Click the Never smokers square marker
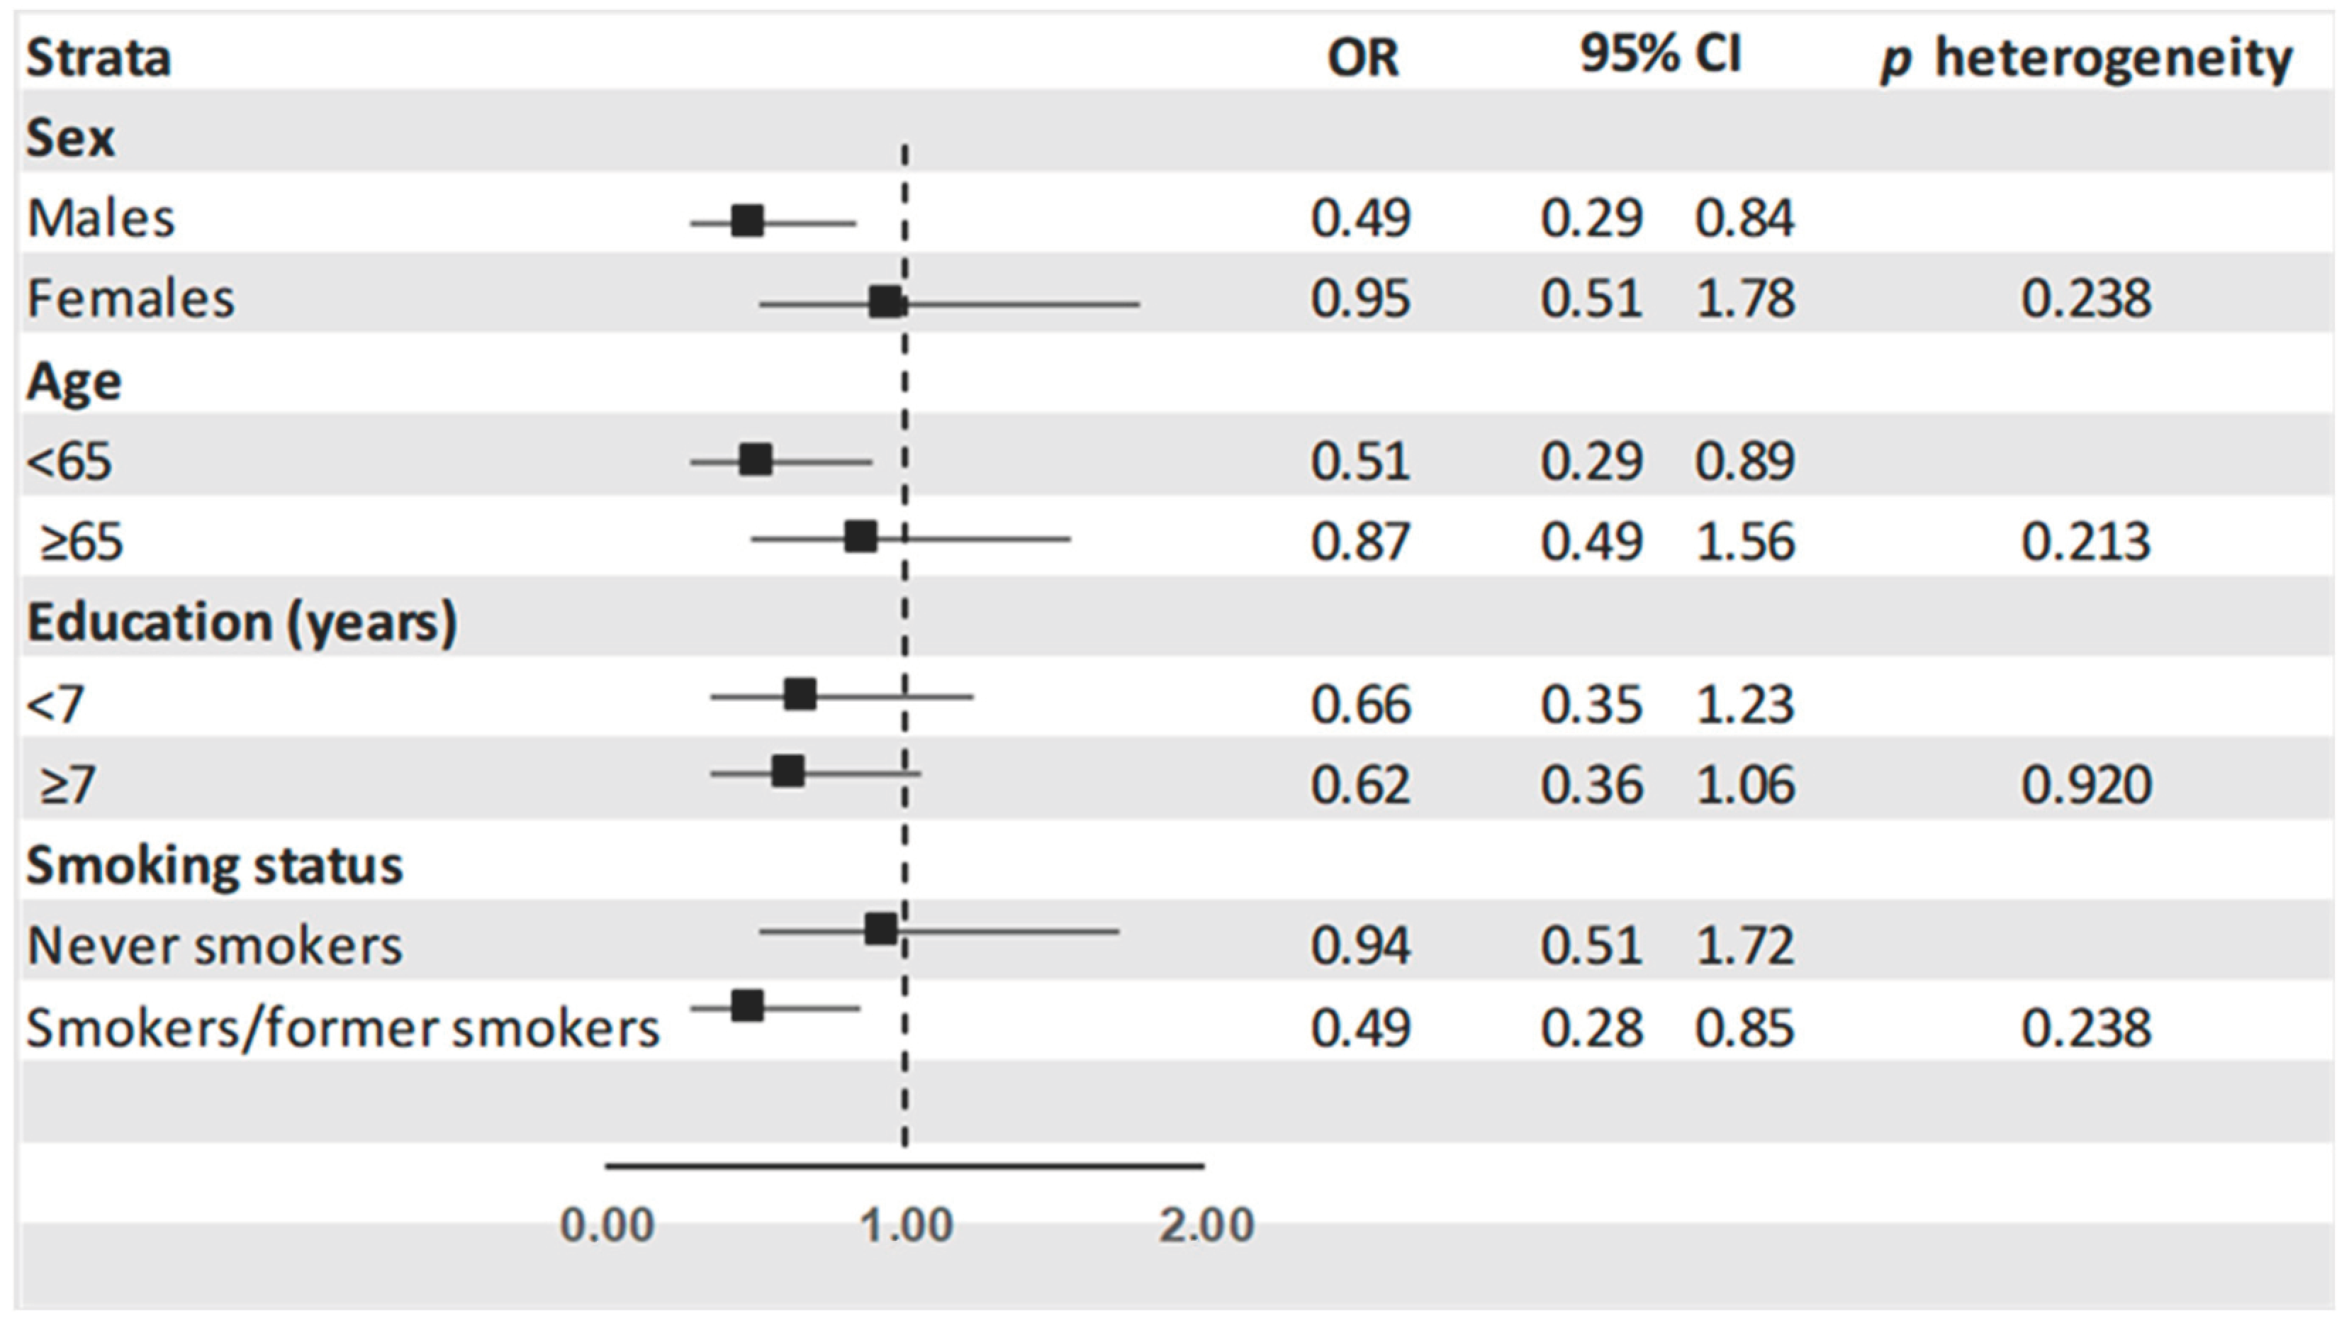Image resolution: width=2349 pixels, height=1333 pixels. pos(880,930)
